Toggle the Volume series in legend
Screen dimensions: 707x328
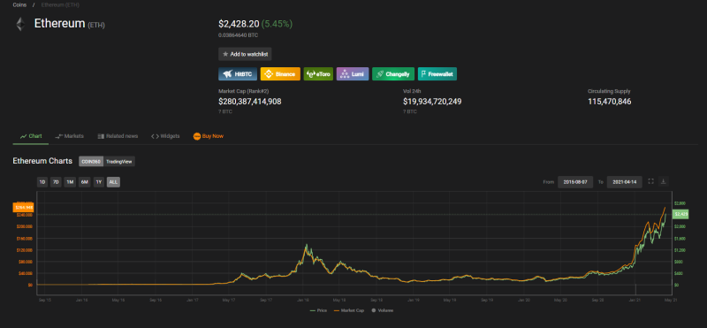[384, 310]
